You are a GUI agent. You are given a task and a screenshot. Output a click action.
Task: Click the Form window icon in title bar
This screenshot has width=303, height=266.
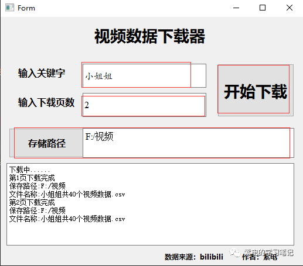pos(9,8)
